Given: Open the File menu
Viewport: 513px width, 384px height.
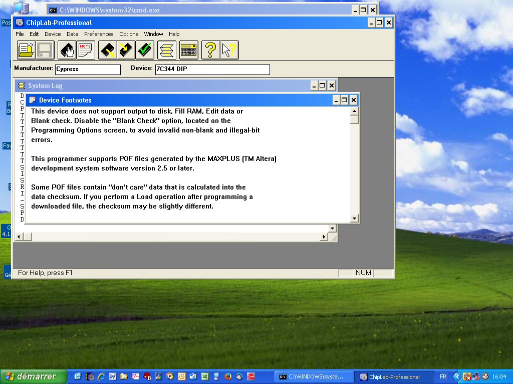Looking at the screenshot, I should pyautogui.click(x=20, y=34).
